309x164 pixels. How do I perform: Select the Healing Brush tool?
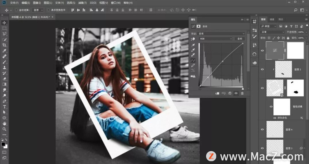[4, 56]
